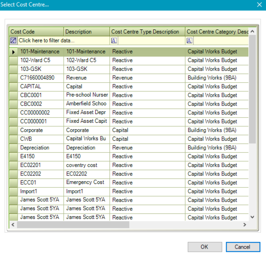This screenshot has height=257, width=266.
Task: Click the horizontal scrollbar right arrow
Action: point(245,225)
